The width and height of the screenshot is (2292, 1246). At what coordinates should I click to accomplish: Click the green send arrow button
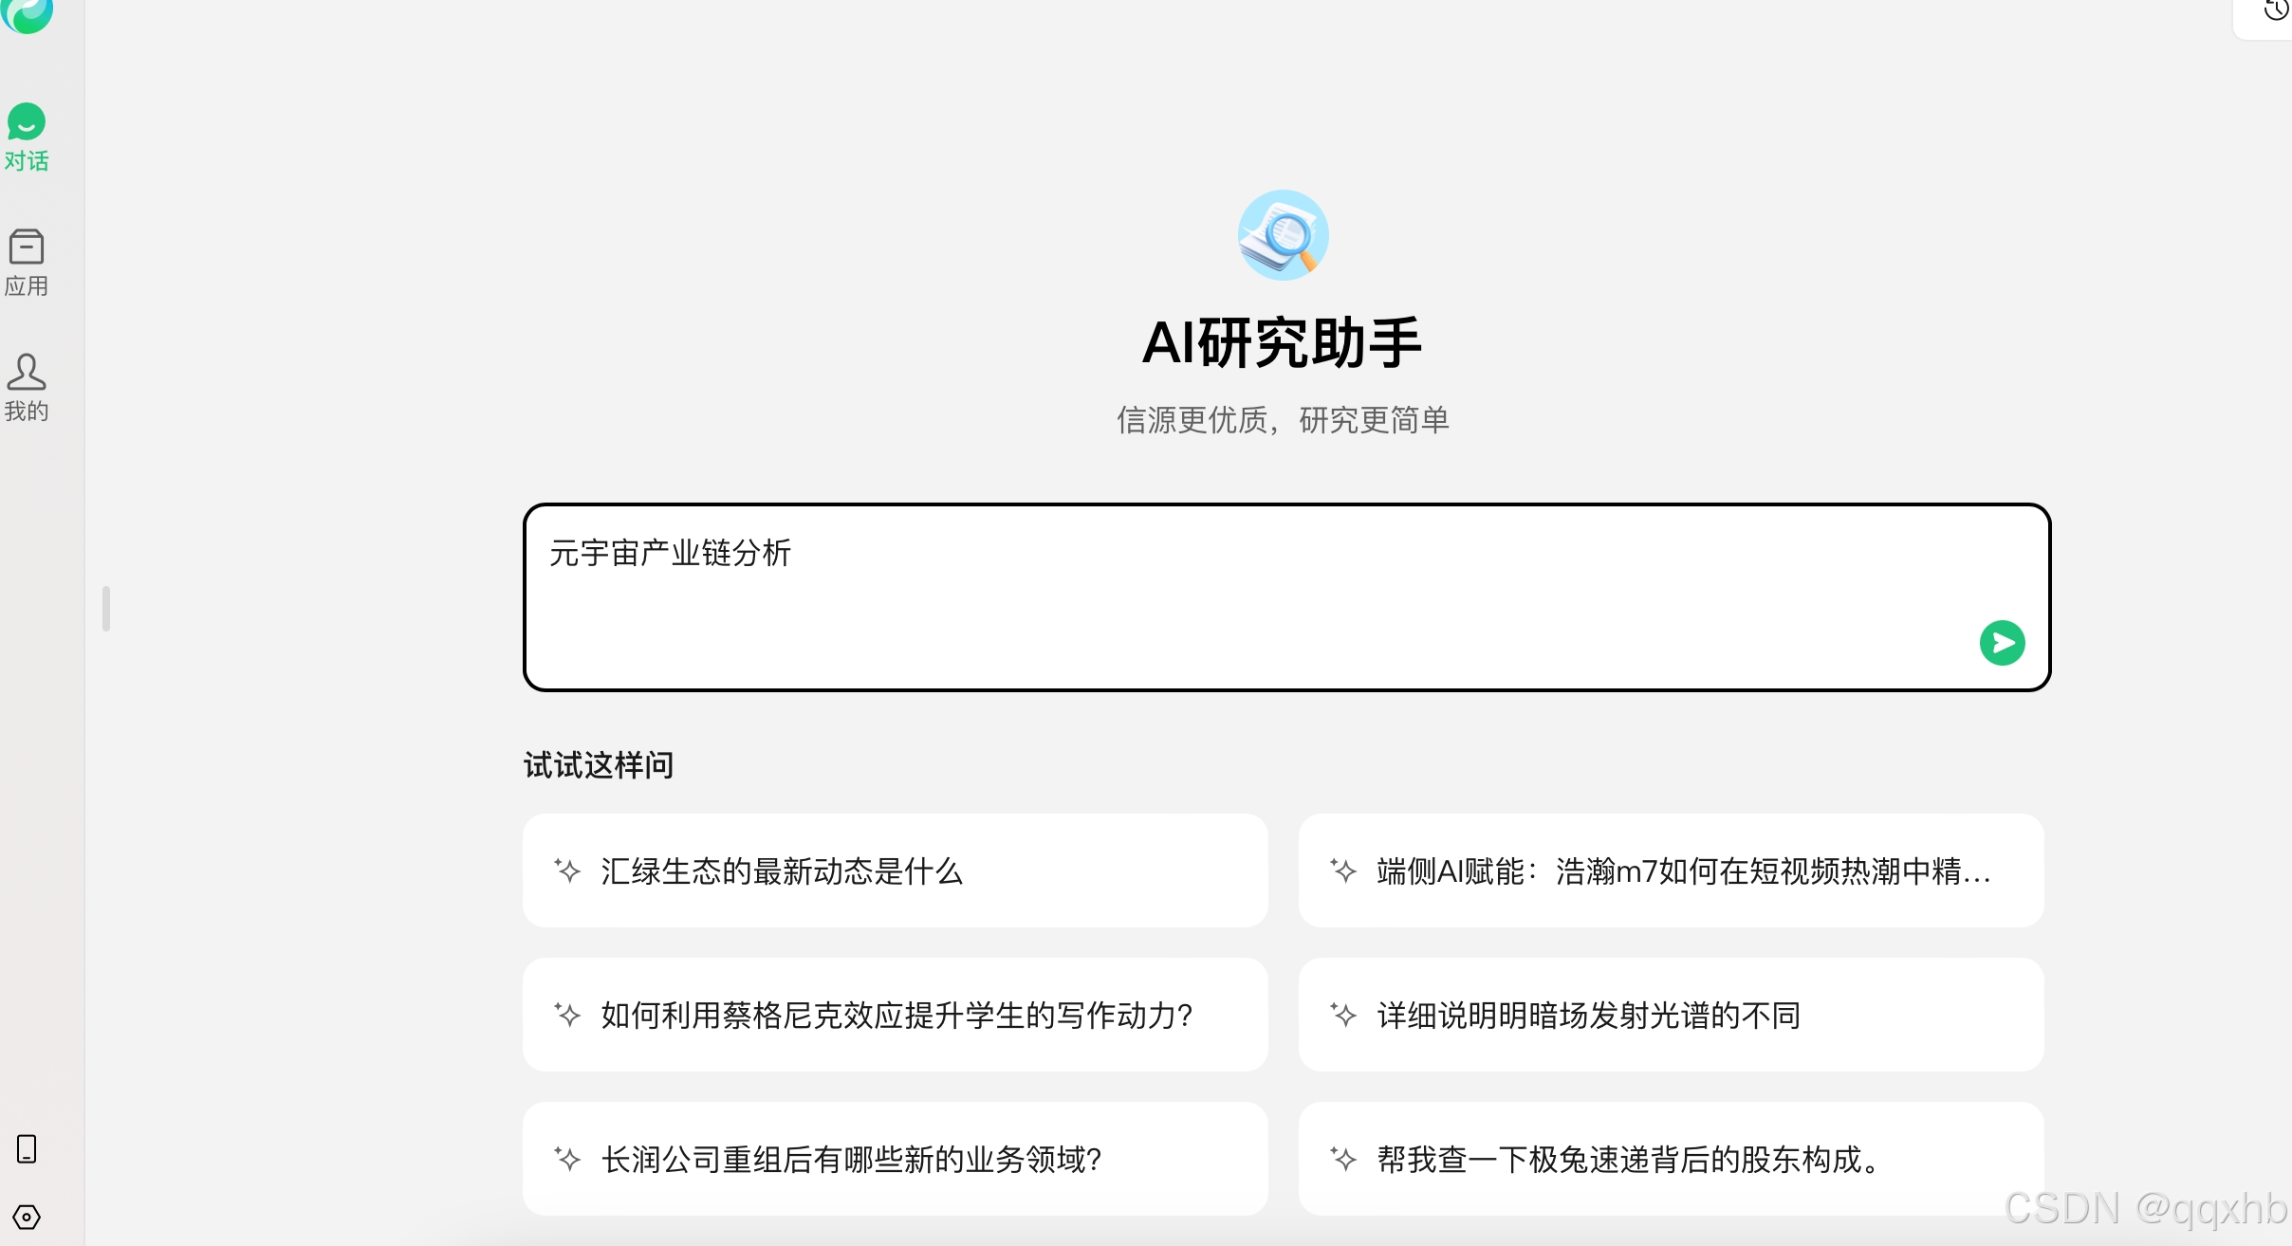2002,643
